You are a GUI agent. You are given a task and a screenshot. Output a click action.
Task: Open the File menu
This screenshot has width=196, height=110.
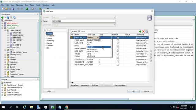tap(2, 5)
